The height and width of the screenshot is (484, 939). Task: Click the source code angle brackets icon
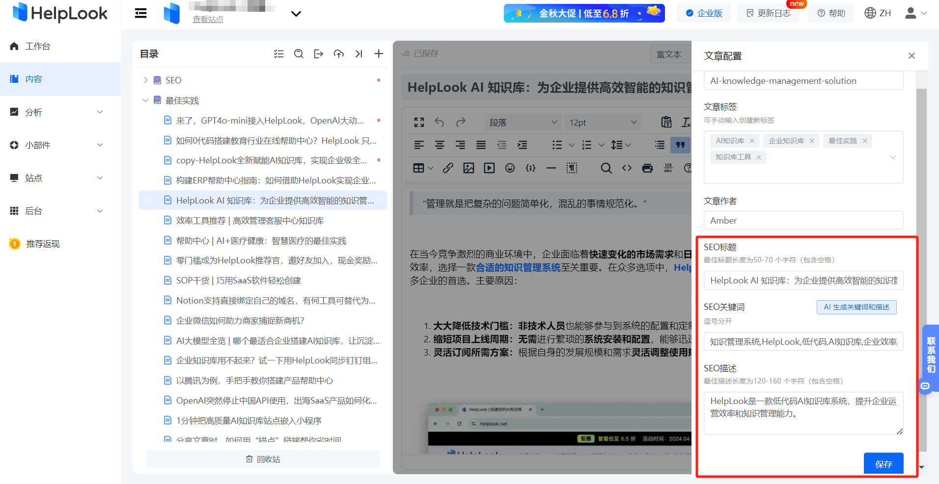pos(627,168)
